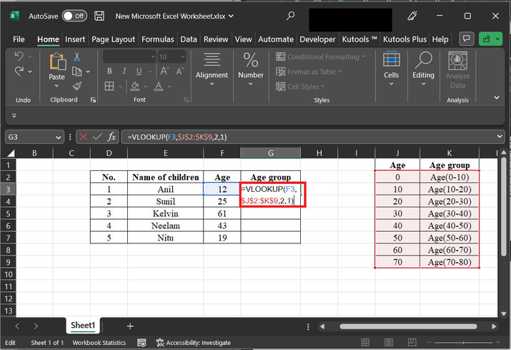Switch to the Insert ribbon tab

click(75, 39)
